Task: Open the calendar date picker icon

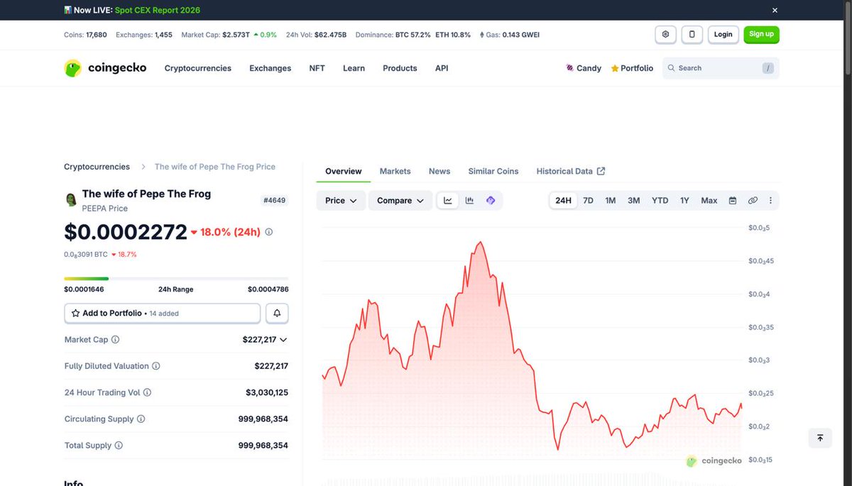Action: point(733,201)
